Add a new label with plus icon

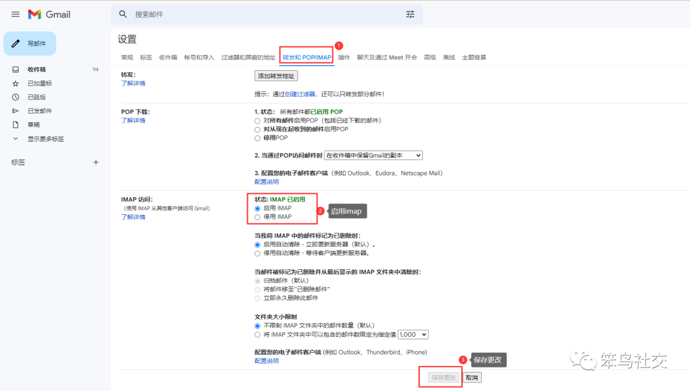(96, 162)
